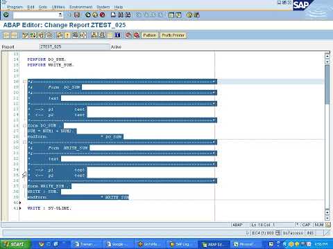The width and height of the screenshot is (333, 249).
Task: Click the Create New Session icon
Action: (x=171, y=15)
